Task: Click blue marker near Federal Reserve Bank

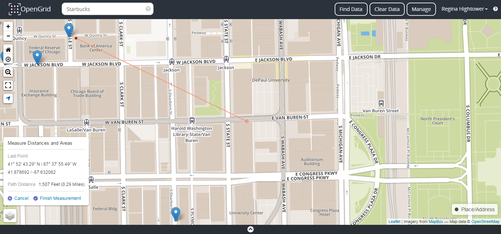Action: click(37, 58)
